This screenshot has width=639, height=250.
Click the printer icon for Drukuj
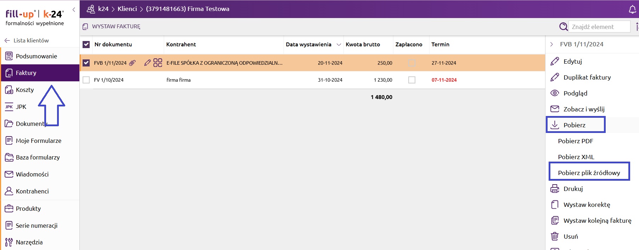(x=555, y=188)
